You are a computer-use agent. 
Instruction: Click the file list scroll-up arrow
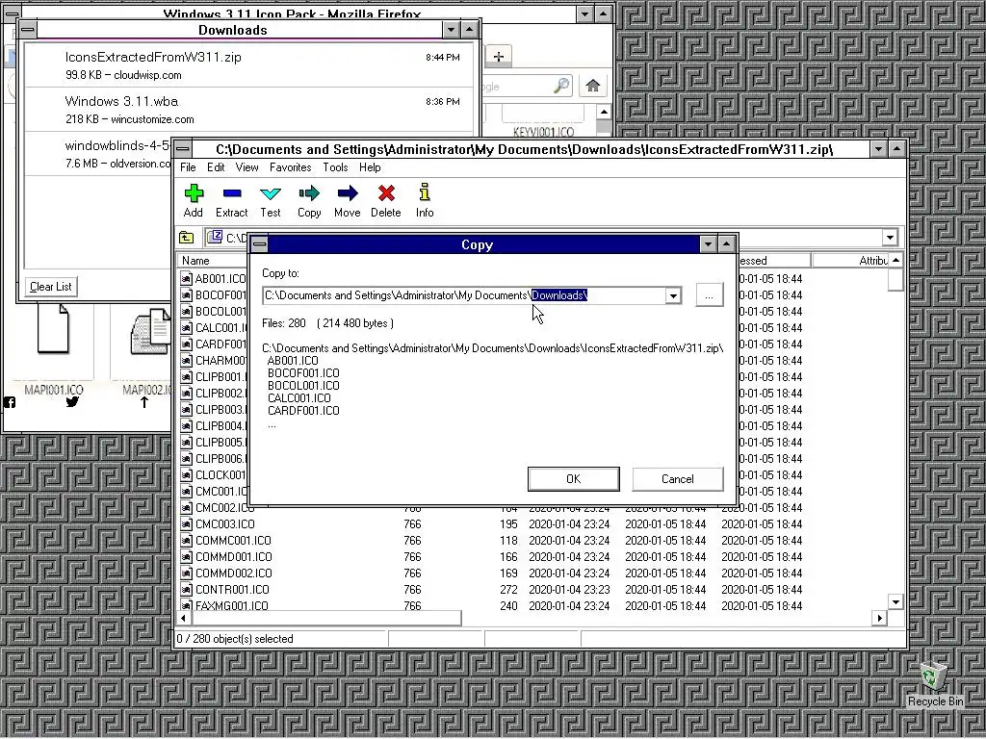pos(896,260)
